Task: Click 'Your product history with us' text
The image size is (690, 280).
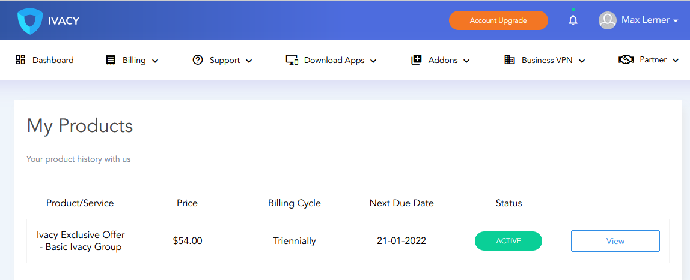Action: (79, 159)
